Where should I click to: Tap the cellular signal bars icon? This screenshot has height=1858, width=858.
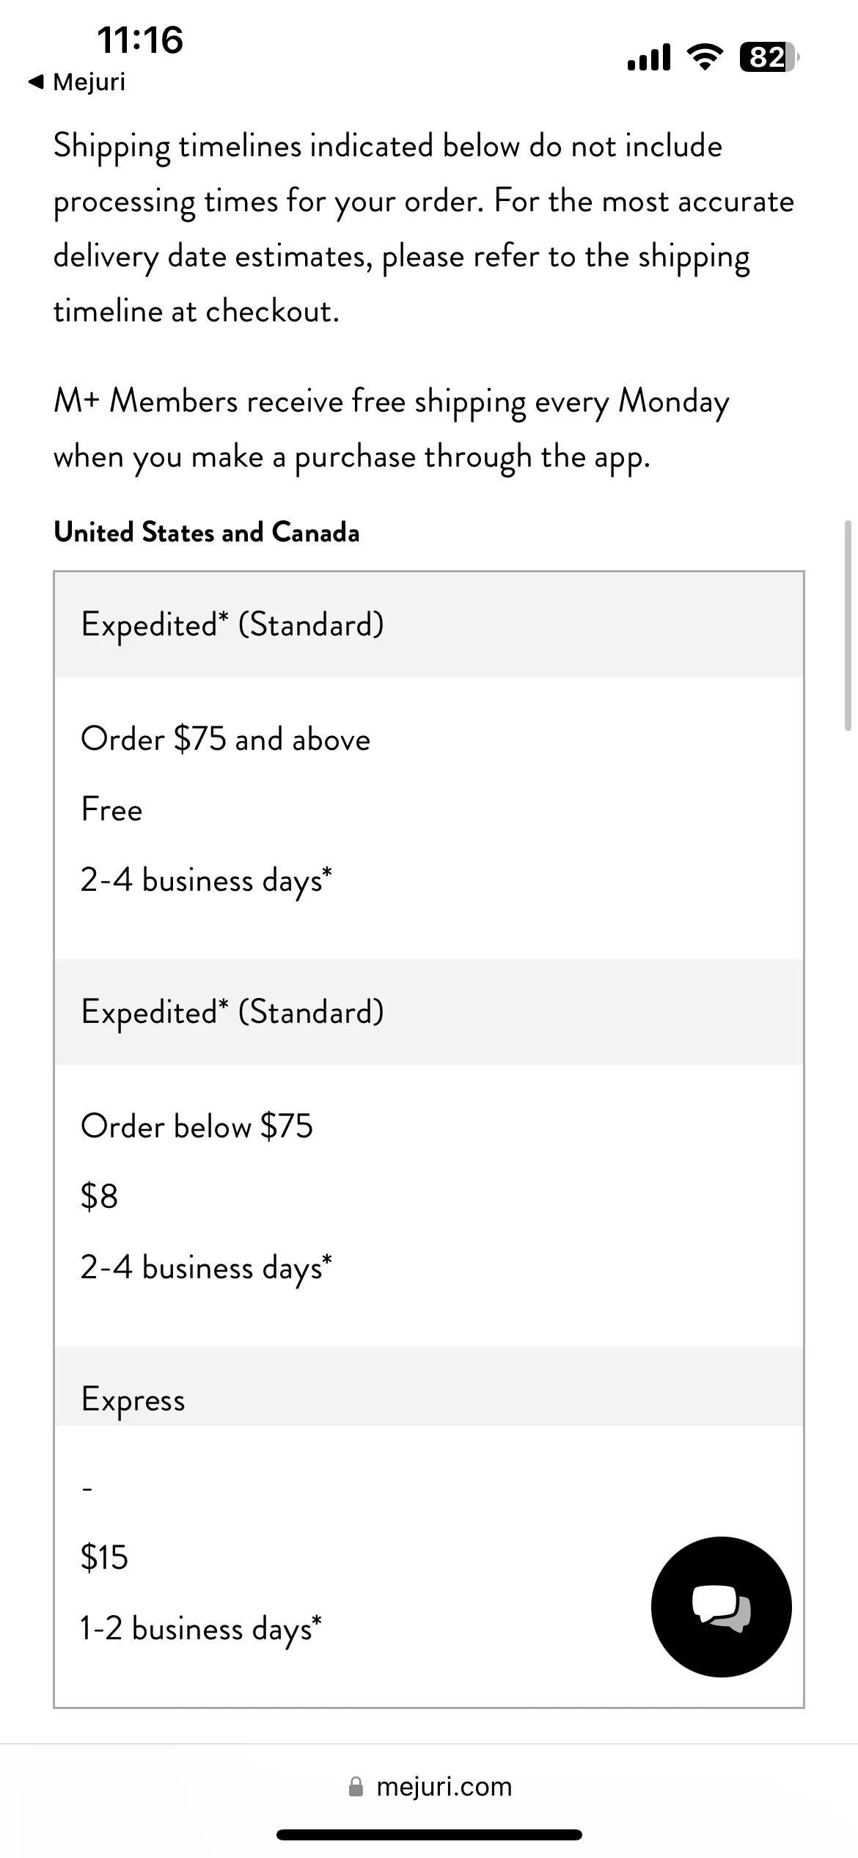649,57
